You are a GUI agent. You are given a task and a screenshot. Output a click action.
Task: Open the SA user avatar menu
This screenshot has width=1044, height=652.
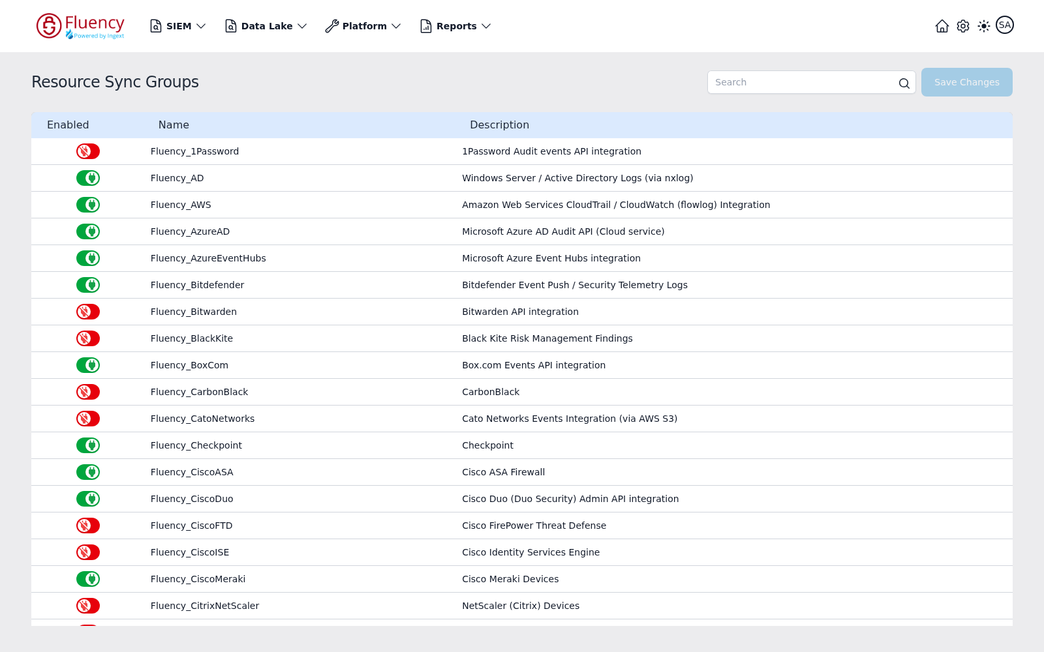click(1005, 25)
